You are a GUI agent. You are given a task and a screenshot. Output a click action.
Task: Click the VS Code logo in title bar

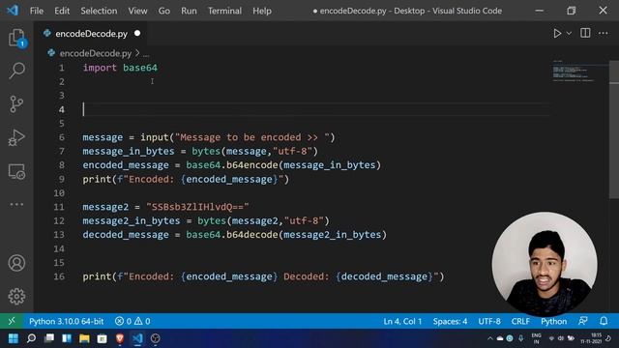(13, 11)
